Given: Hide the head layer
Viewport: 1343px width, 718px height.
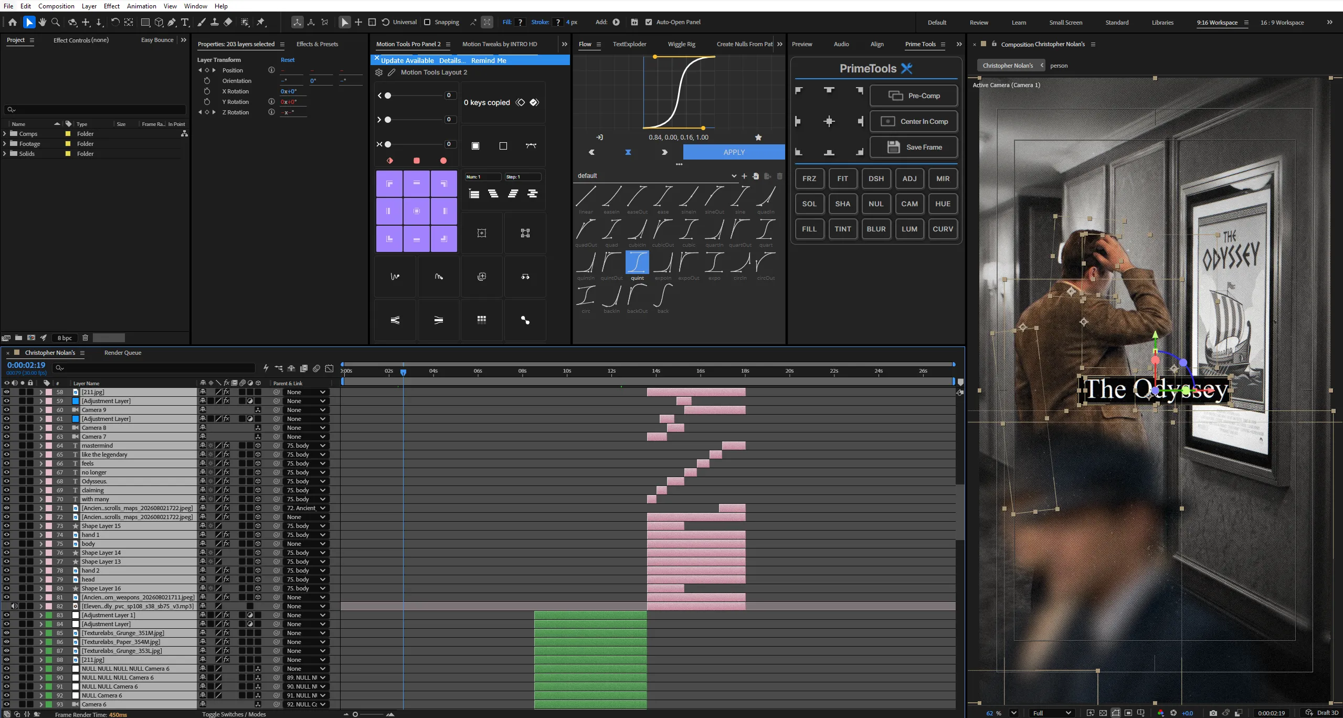Looking at the screenshot, I should 7,579.
